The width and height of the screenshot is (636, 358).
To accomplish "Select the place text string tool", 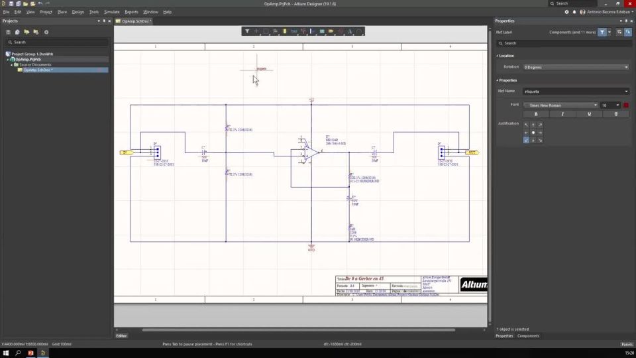I will [350, 31].
